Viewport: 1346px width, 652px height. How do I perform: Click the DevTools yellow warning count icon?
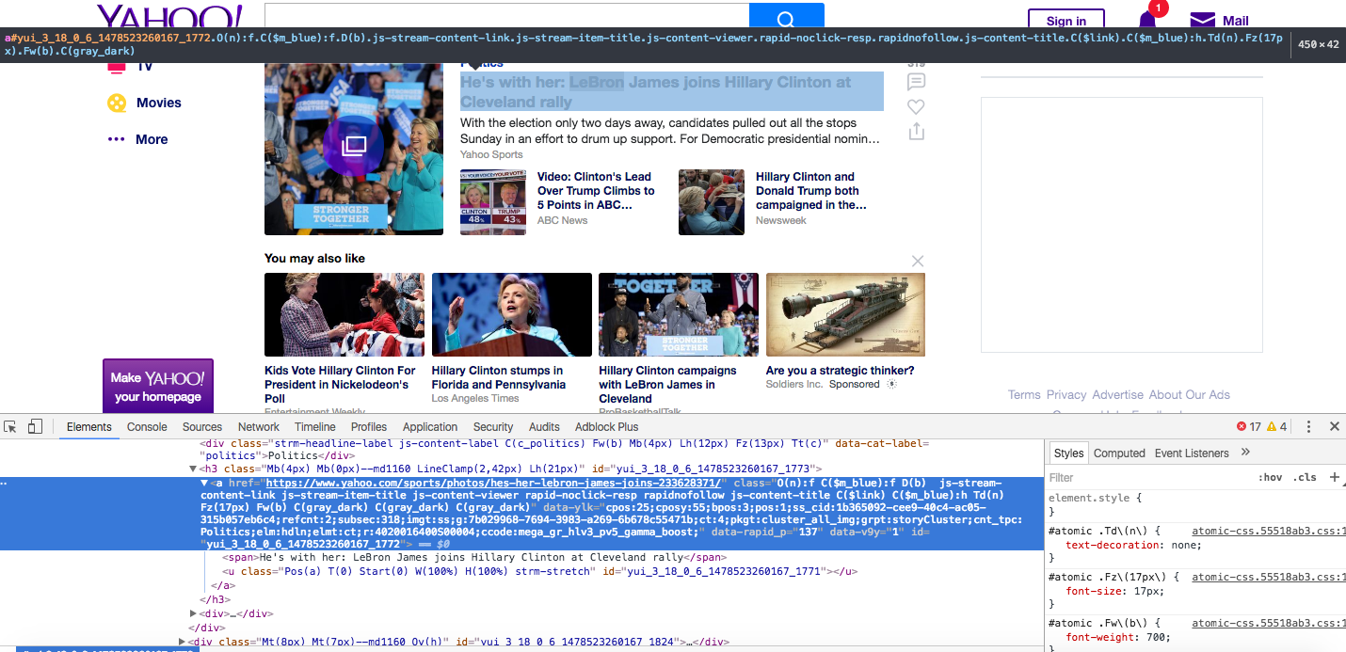[x=1272, y=427]
